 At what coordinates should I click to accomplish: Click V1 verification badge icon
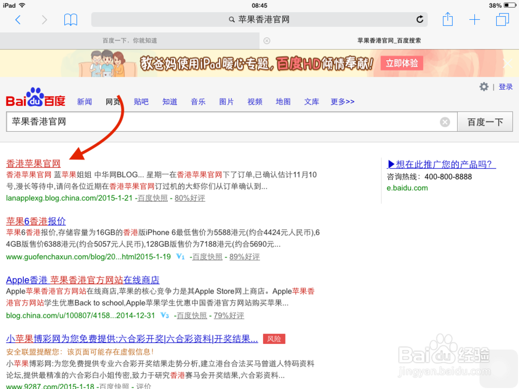[181, 256]
